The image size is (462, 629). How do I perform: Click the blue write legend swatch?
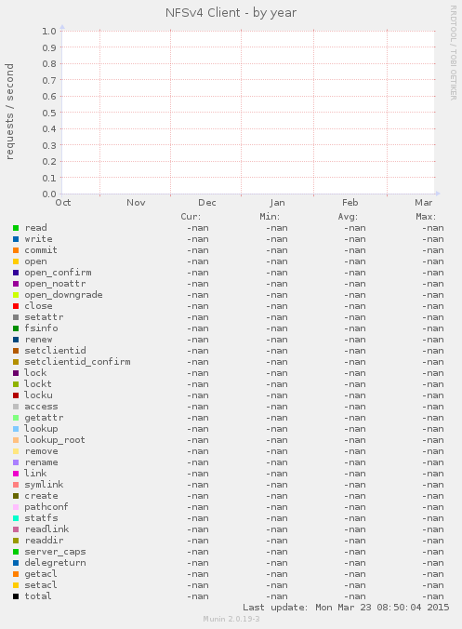pos(16,239)
